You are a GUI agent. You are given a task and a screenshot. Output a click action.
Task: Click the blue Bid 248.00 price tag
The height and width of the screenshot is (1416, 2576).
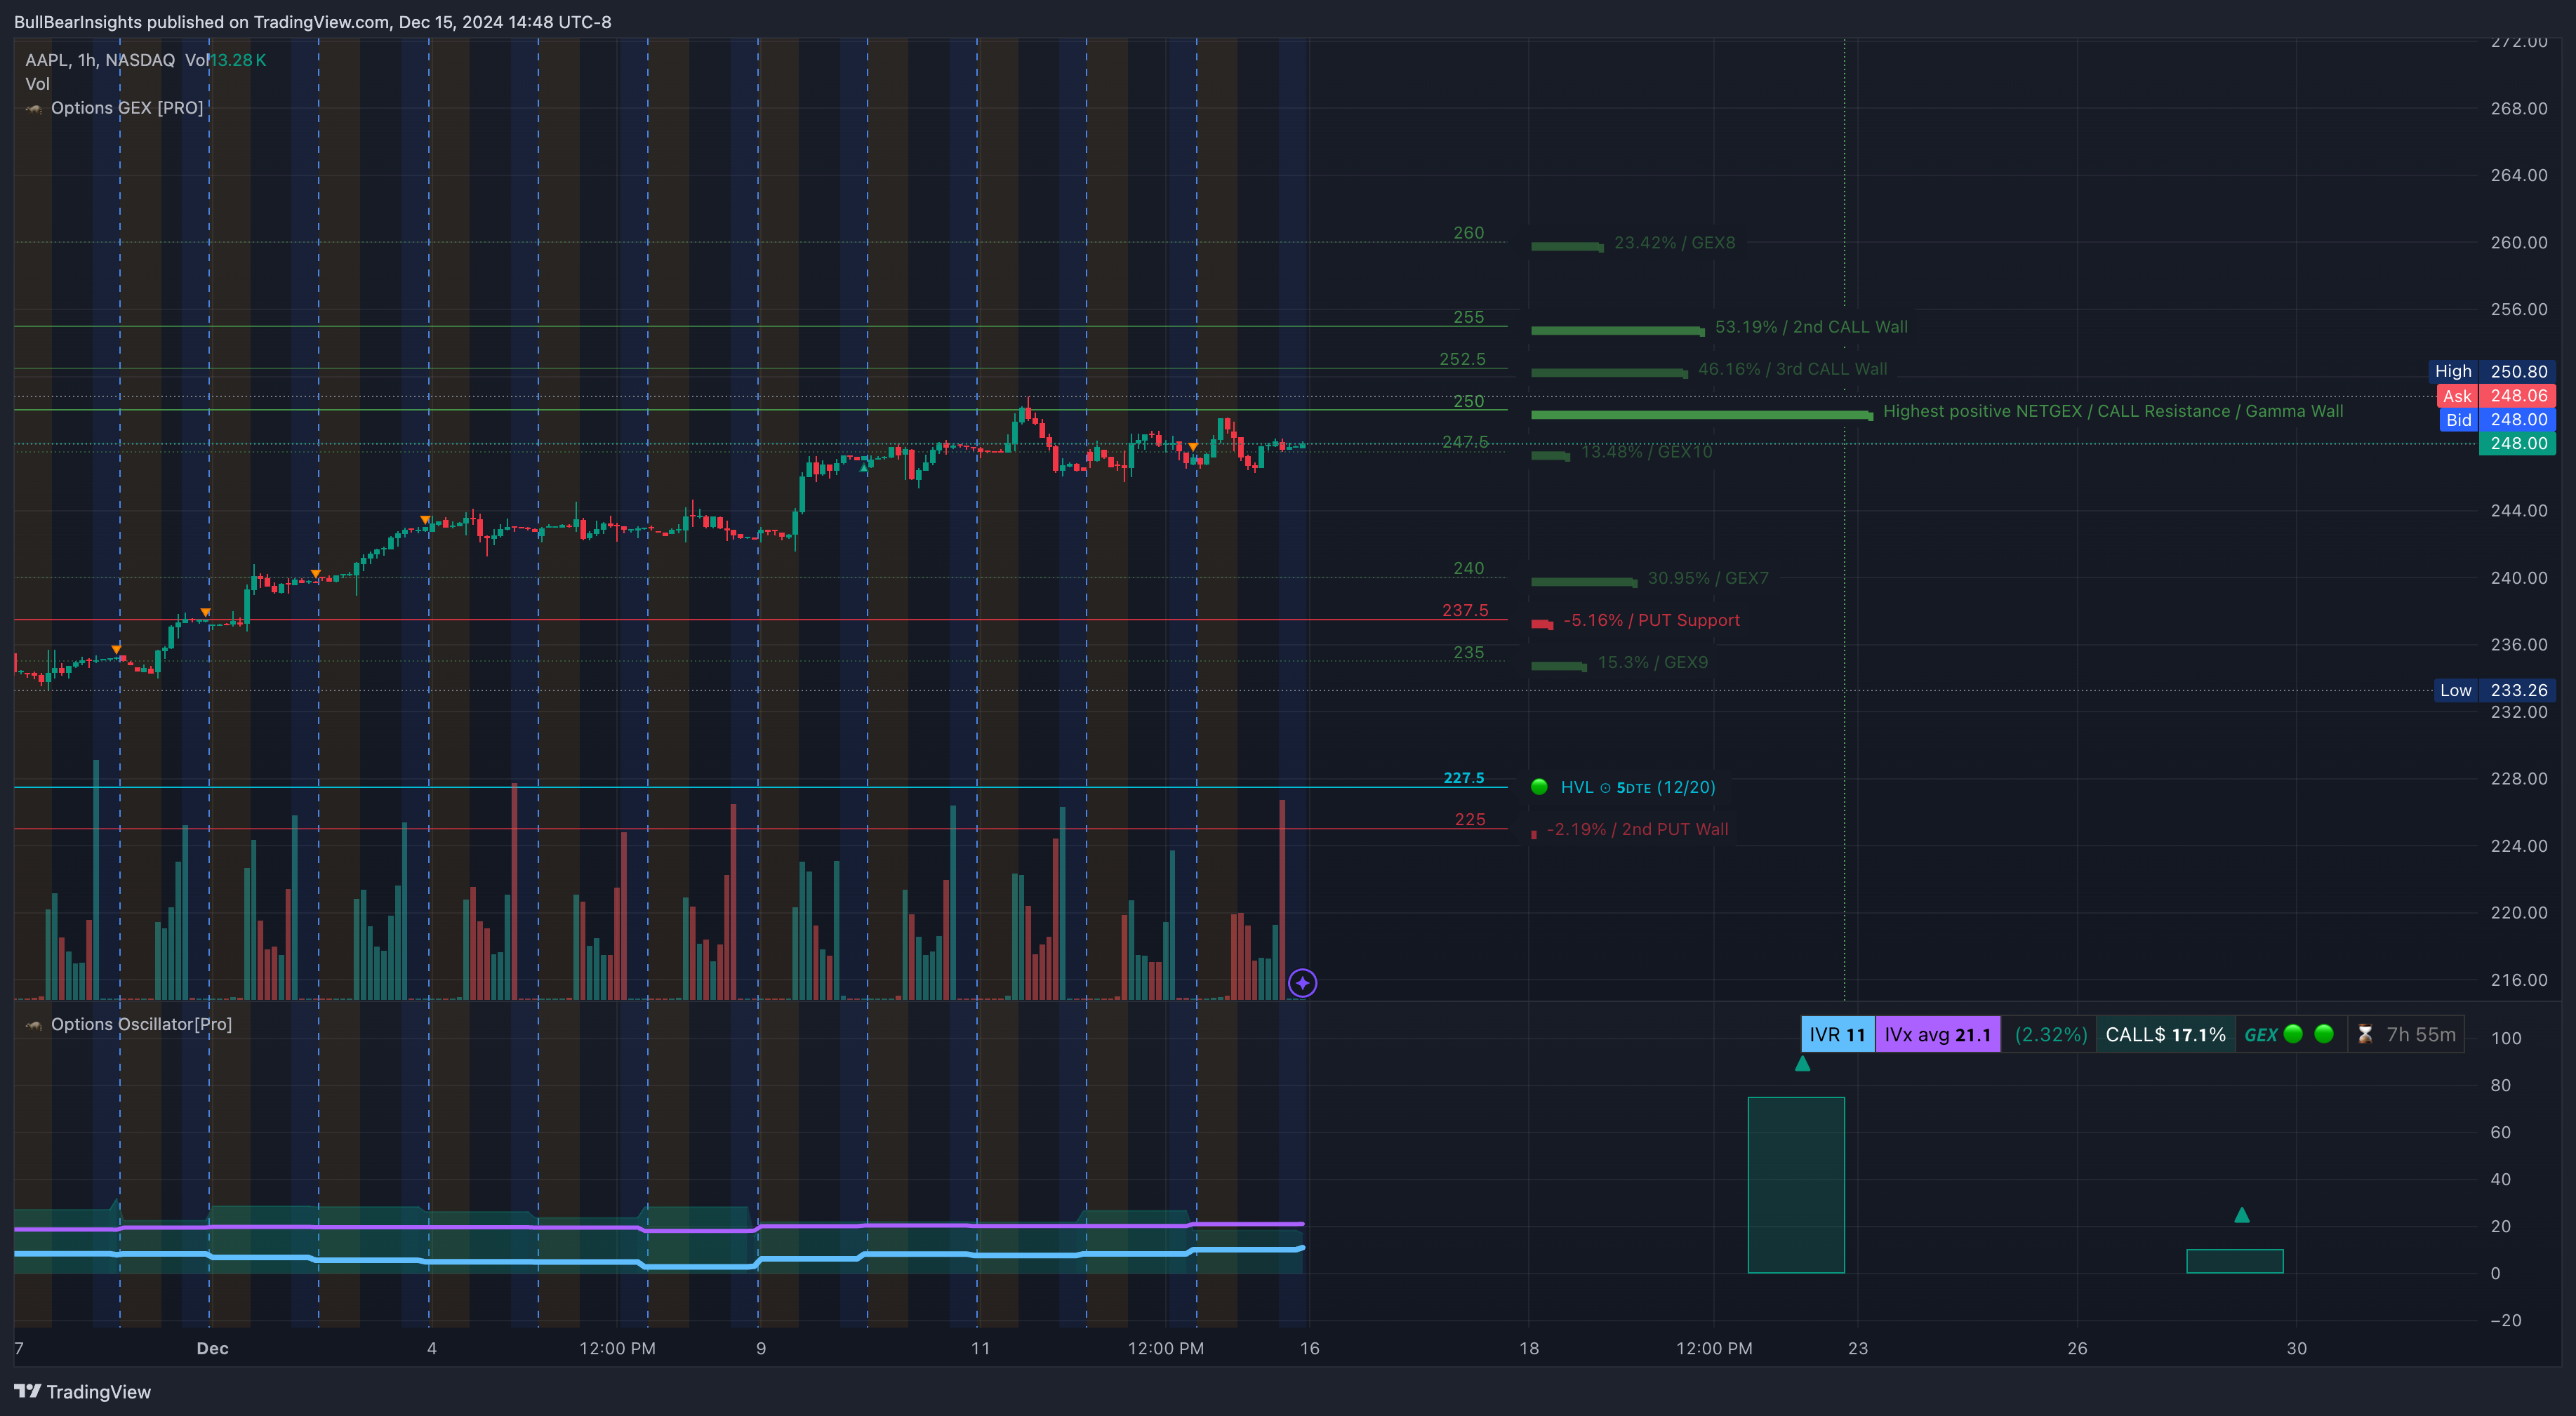(2496, 420)
